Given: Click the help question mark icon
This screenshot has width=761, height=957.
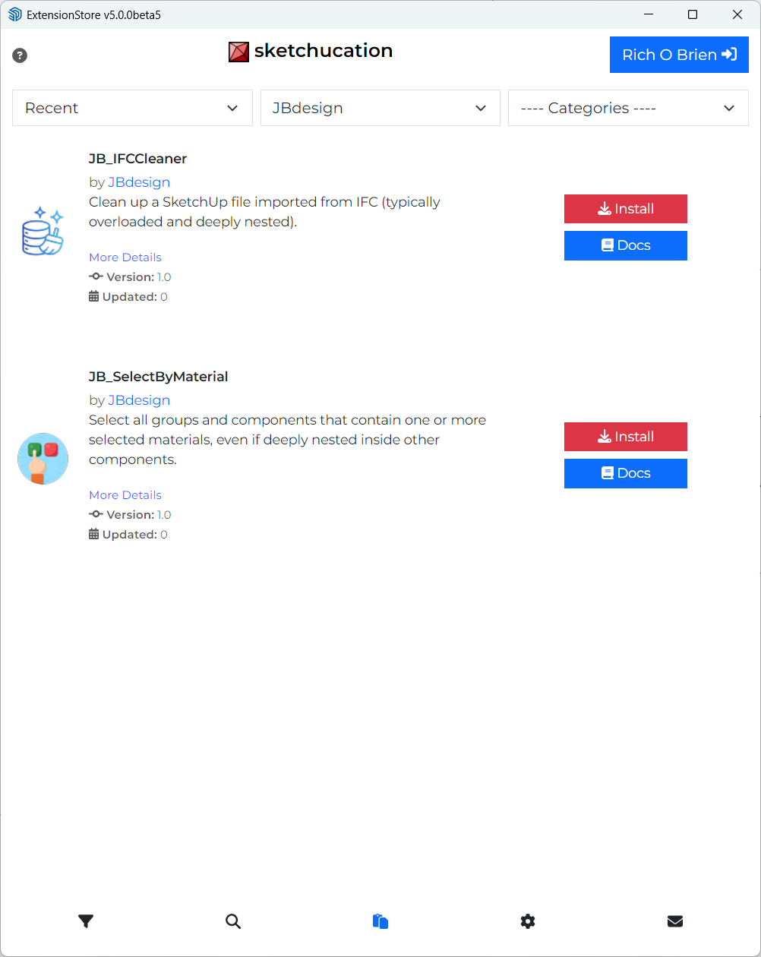Looking at the screenshot, I should pos(20,55).
